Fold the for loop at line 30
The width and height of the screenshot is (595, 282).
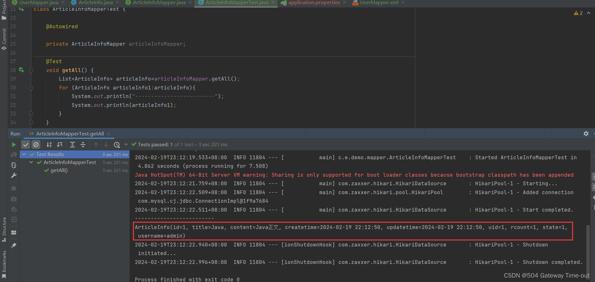click(x=31, y=88)
